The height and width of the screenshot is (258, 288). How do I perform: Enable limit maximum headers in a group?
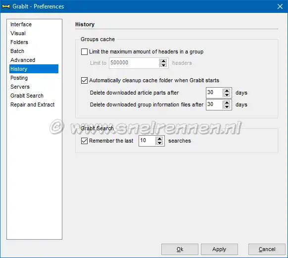click(84, 52)
